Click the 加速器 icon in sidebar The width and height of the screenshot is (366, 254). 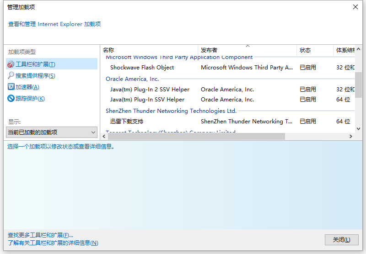click(x=11, y=87)
